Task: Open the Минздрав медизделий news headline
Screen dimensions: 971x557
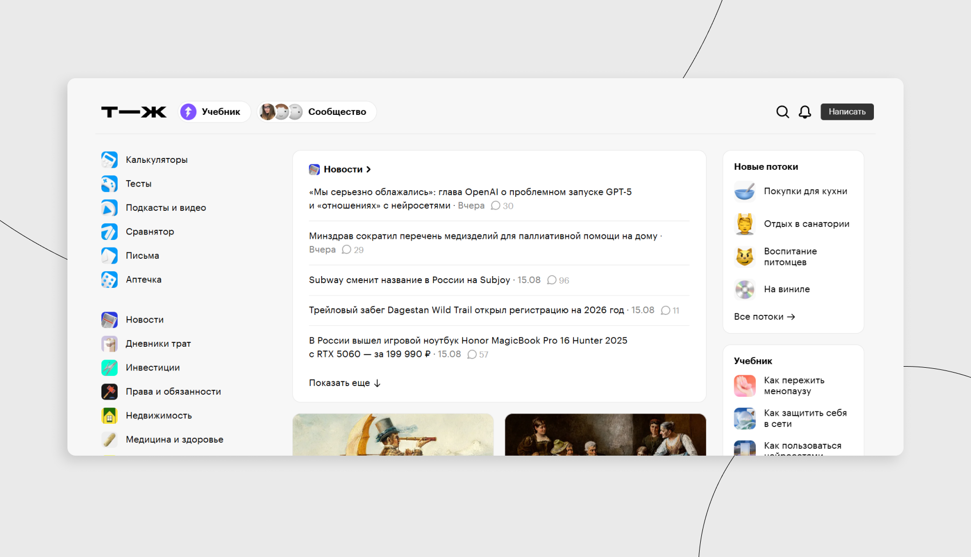Action: pos(483,236)
